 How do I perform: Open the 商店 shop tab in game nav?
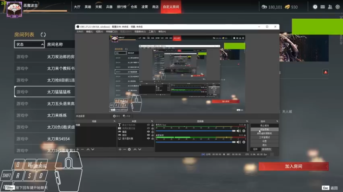pyautogui.click(x=155, y=7)
